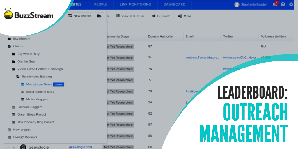Click the New project button
Viewport: 298px width, 149px height.
[79, 16]
